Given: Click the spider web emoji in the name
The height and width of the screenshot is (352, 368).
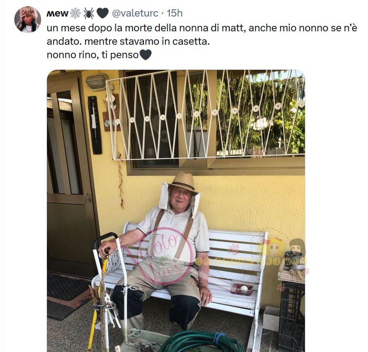Looking at the screenshot, I should point(75,13).
